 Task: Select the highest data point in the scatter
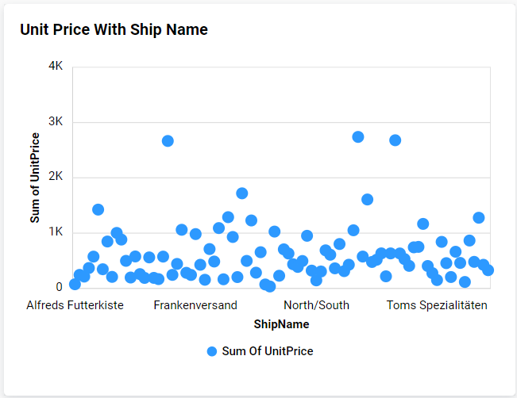(358, 137)
